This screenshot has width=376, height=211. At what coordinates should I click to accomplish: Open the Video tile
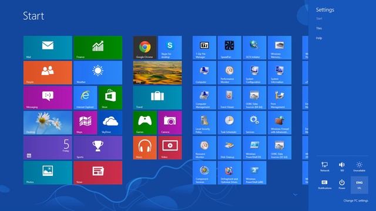pyautogui.click(x=170, y=148)
